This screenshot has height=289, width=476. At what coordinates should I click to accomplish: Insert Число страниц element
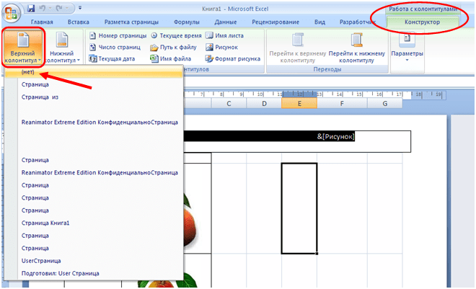[115, 47]
